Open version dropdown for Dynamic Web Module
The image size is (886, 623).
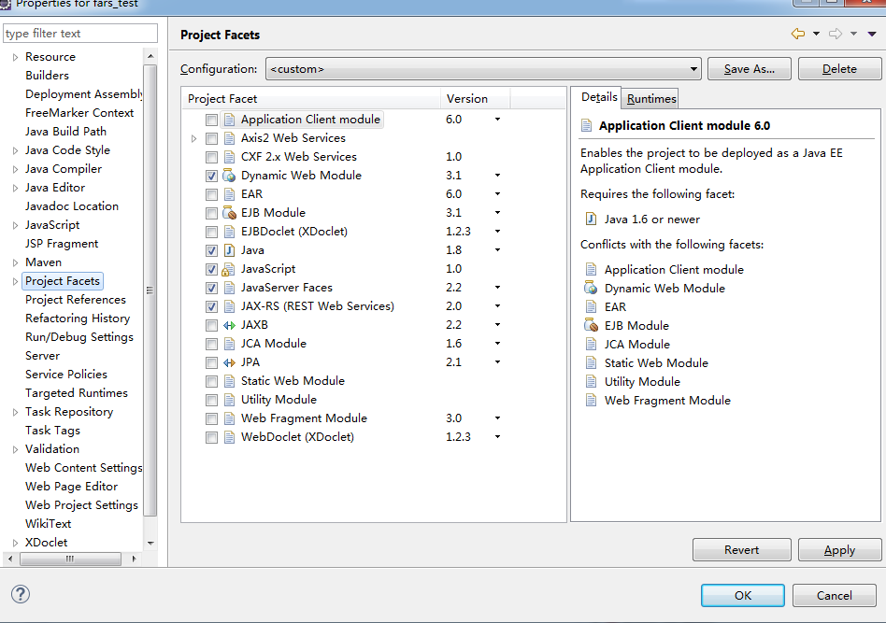pyautogui.click(x=497, y=175)
